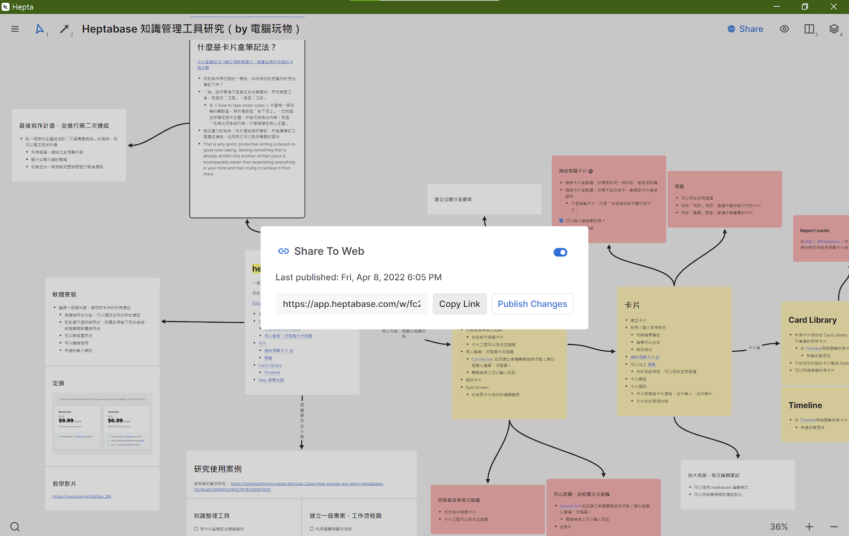Click the 卡片 yellow card title
Image resolution: width=849 pixels, height=536 pixels.
tap(632, 306)
